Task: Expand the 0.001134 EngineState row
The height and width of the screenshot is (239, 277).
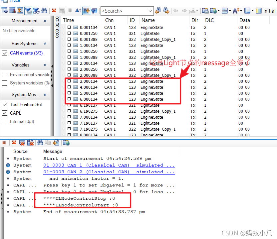Action: coord(69,27)
